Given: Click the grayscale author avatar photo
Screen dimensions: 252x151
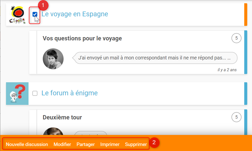Looking at the screenshot, I should point(53,59).
